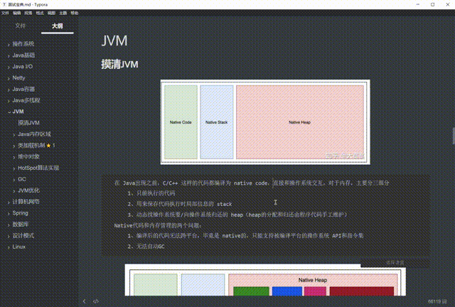
Task: Select the second diagram with colored heap blocks
Action: (265, 280)
